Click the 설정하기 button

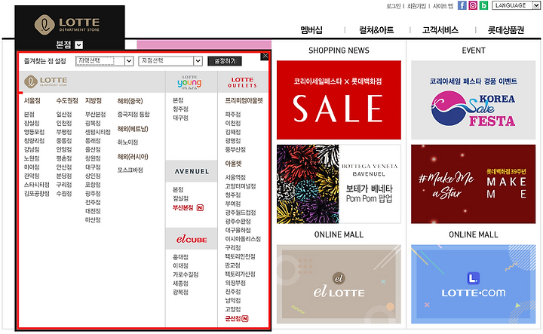pos(225,61)
